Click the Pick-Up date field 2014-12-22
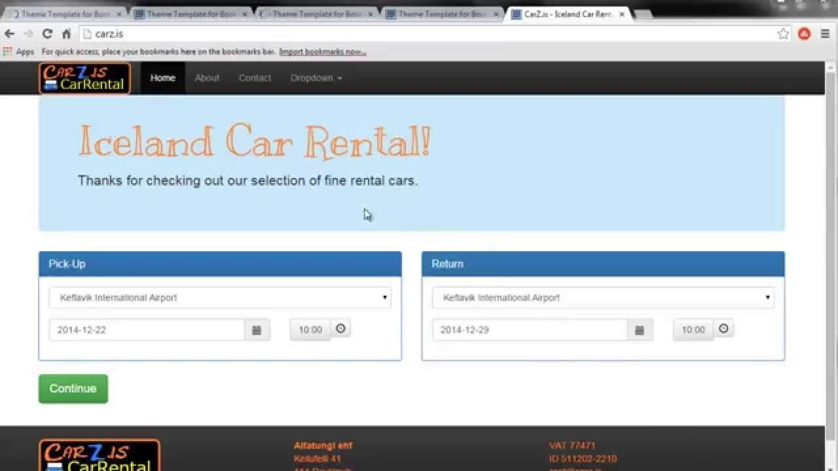 point(147,330)
